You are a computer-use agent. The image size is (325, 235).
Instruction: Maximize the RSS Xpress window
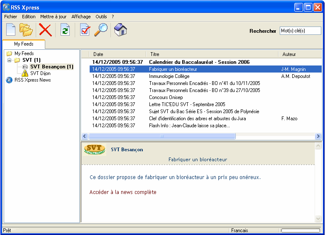click(308, 7)
